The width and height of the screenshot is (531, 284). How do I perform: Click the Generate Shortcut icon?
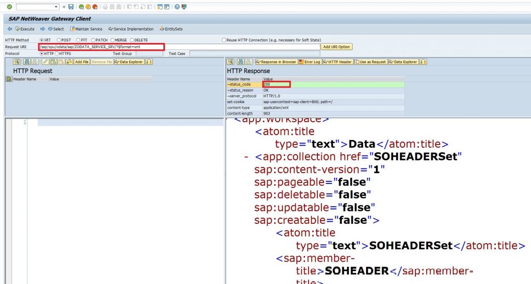click(166, 7)
